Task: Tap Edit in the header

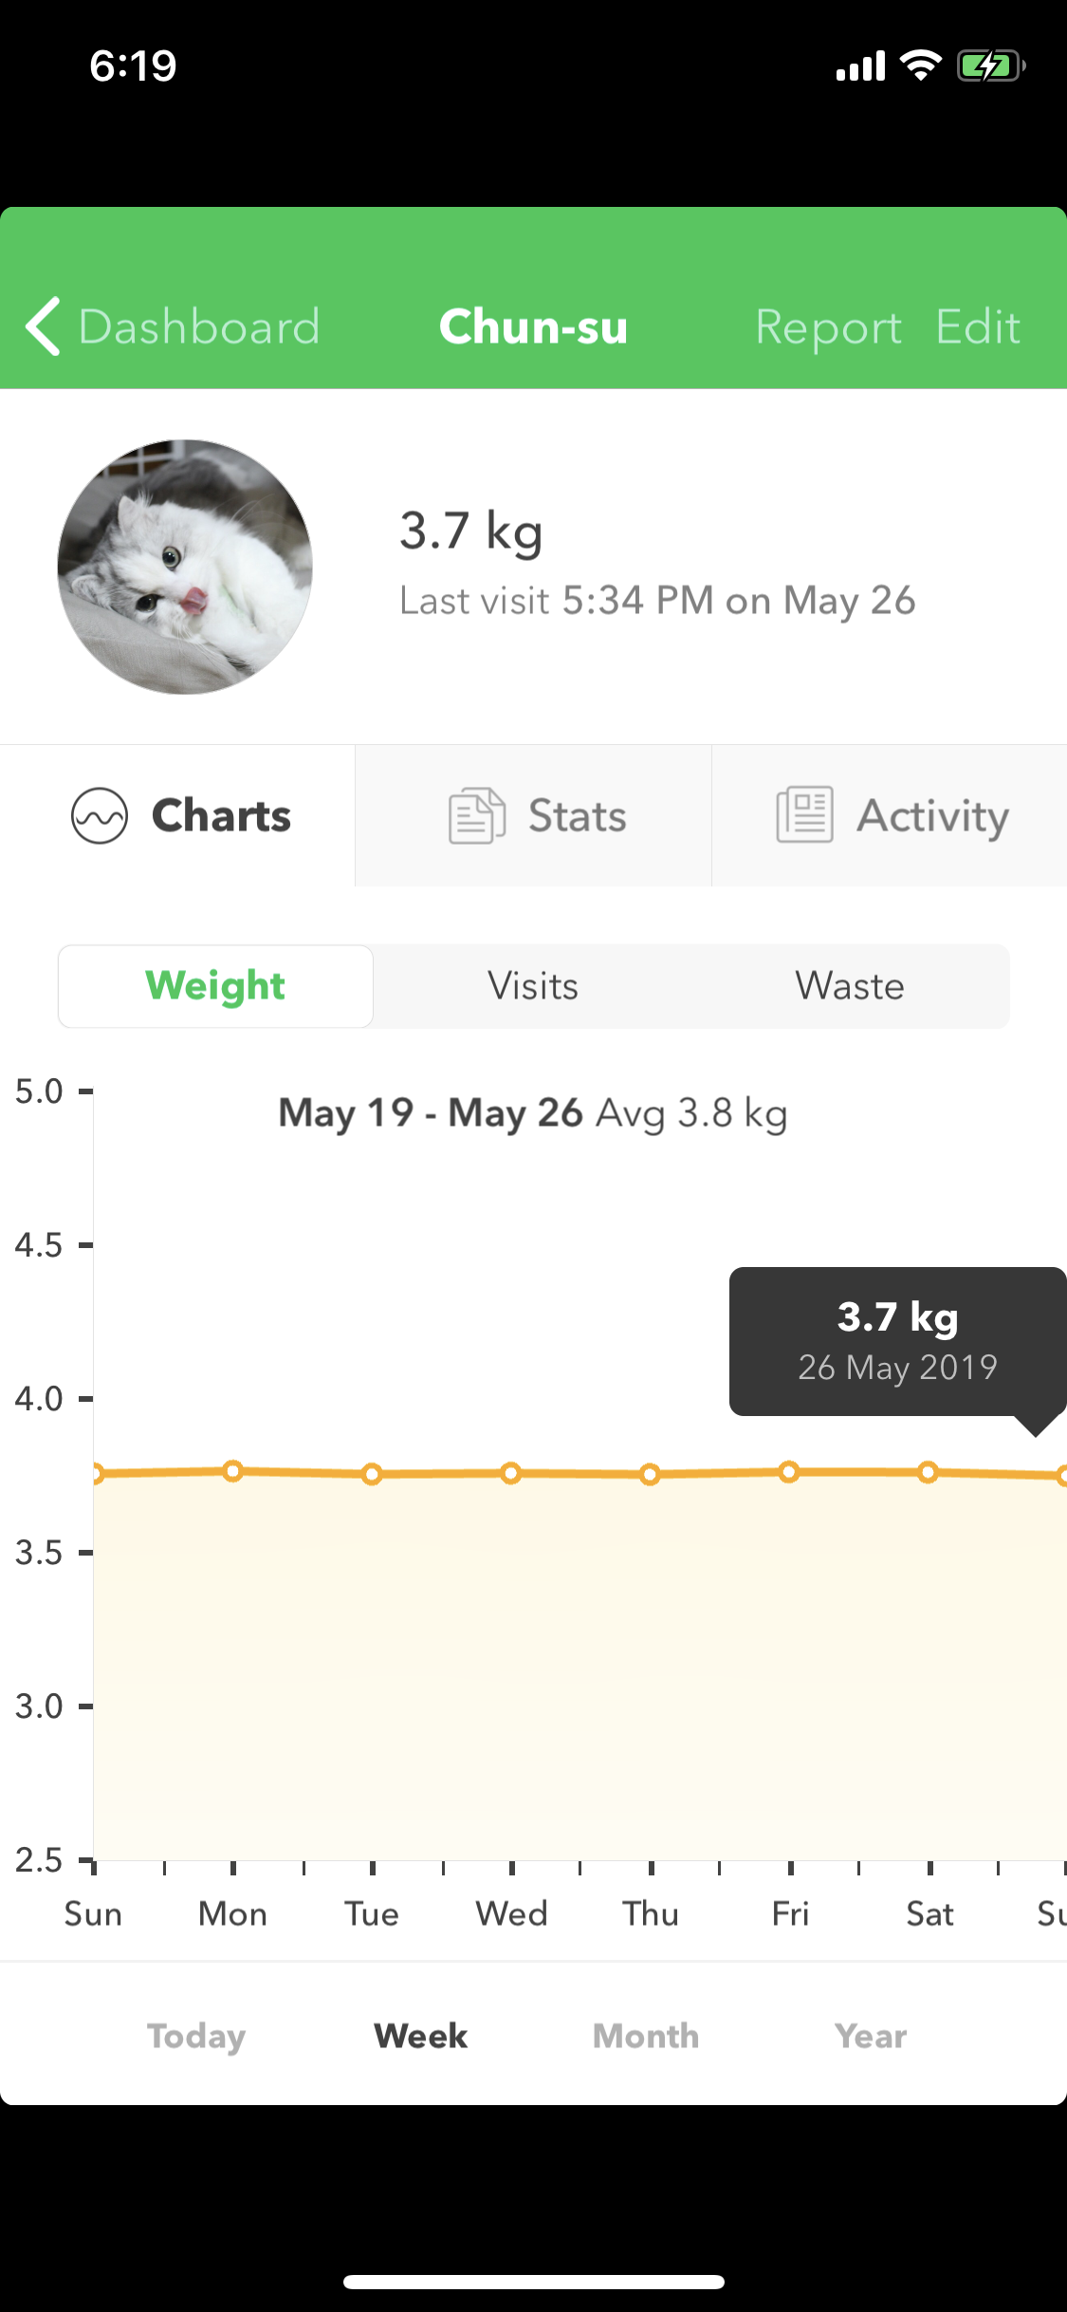Action: pyautogui.click(x=978, y=326)
